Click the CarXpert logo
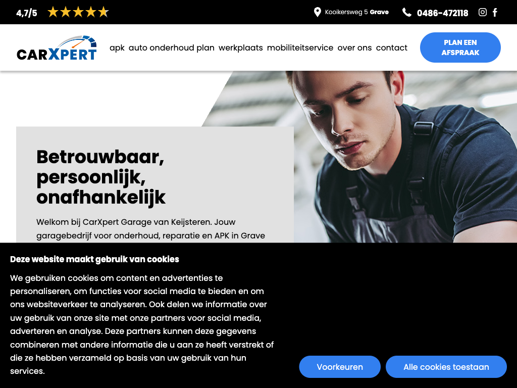The height and width of the screenshot is (388, 517). [x=57, y=48]
